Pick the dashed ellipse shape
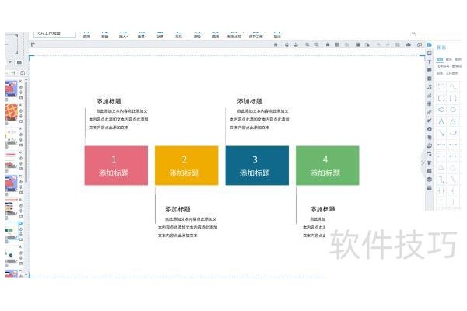Screen dimensions: 467x311 tap(453, 110)
